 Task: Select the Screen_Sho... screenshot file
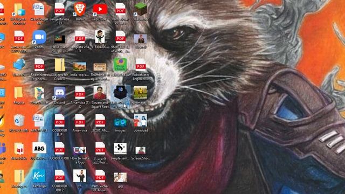[140, 150]
